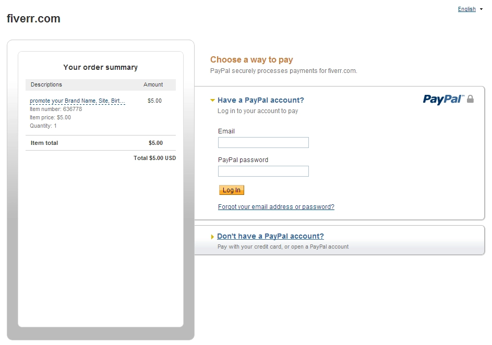Click the PayPal logo
The width and height of the screenshot is (492, 345).
coord(442,99)
